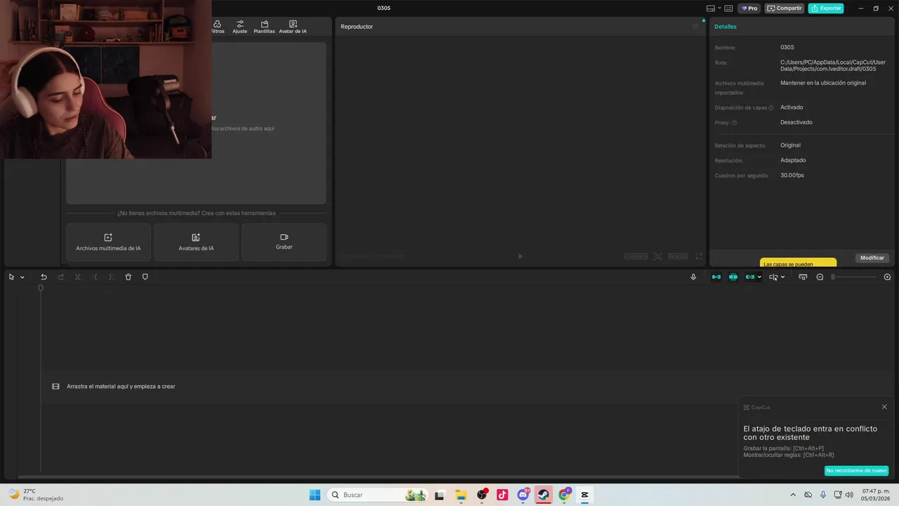Click the Compartir button
The image size is (899, 506).
[785, 8]
